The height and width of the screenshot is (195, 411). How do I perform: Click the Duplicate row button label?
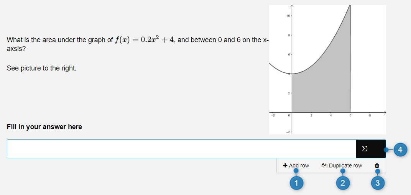pyautogui.click(x=345, y=166)
